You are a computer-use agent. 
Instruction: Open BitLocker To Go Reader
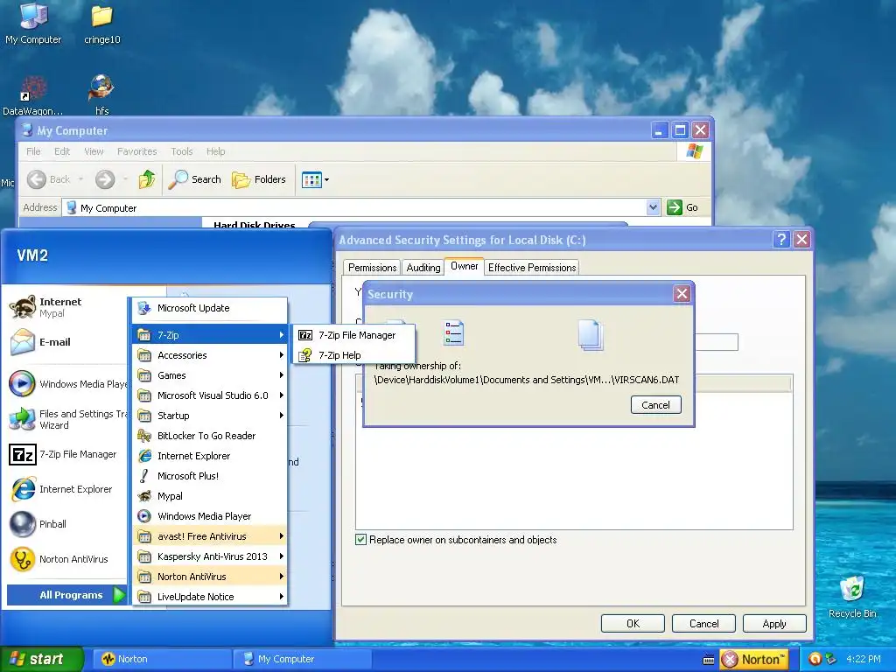[210, 436]
